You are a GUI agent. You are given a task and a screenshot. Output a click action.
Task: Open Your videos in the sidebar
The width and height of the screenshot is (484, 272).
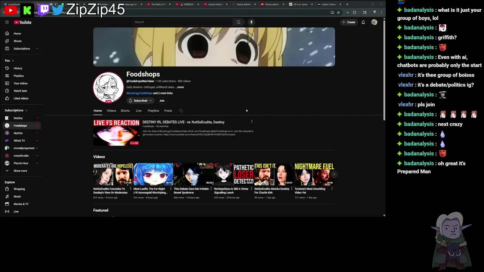click(x=22, y=83)
